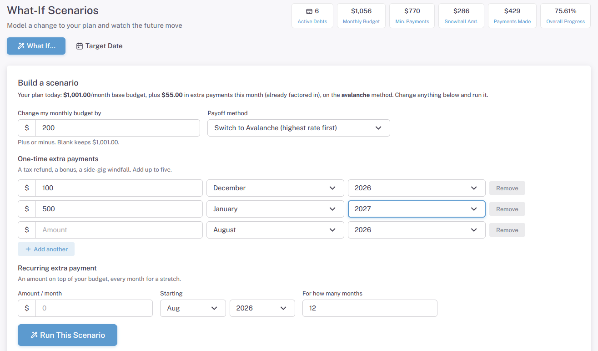Image resolution: width=598 pixels, height=351 pixels.
Task: Click 'An amount on top of your budget' description
Action: pyautogui.click(x=99, y=279)
